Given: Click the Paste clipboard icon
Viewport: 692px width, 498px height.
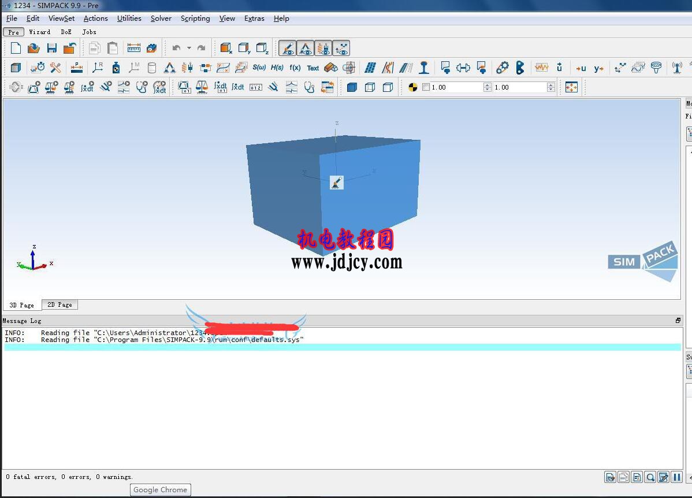Looking at the screenshot, I should click(x=113, y=48).
